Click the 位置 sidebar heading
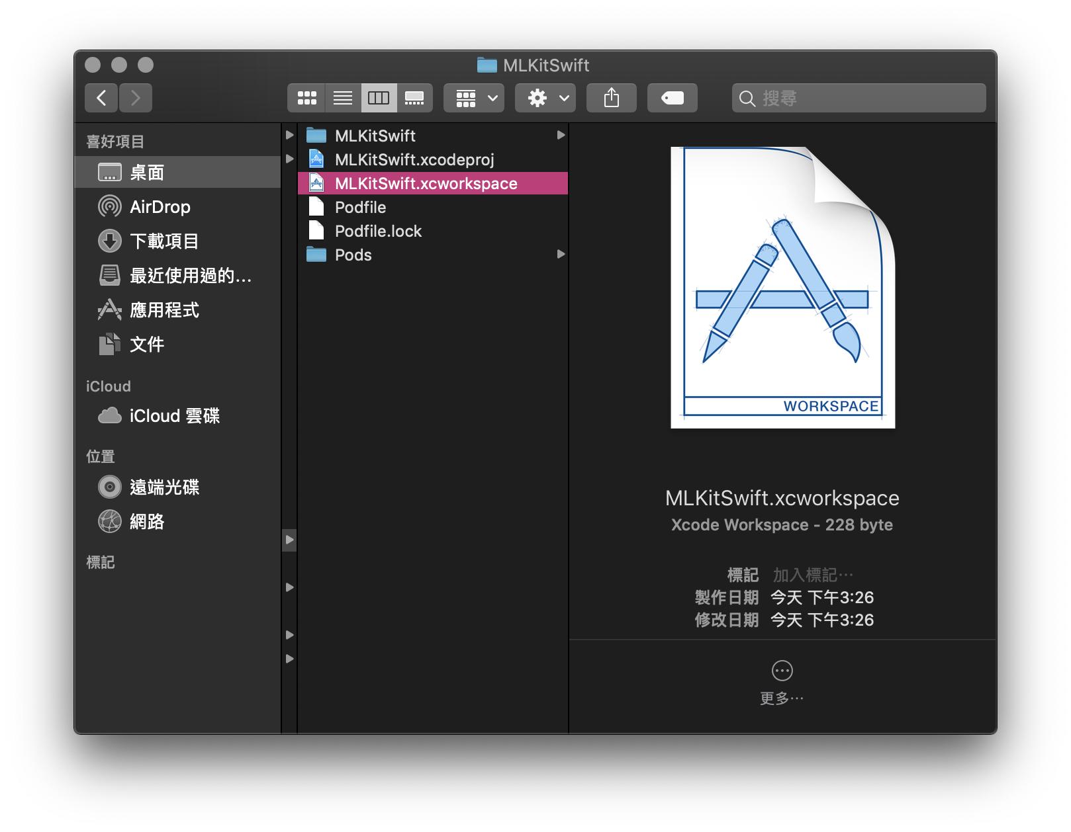This screenshot has height=832, width=1071. click(101, 456)
